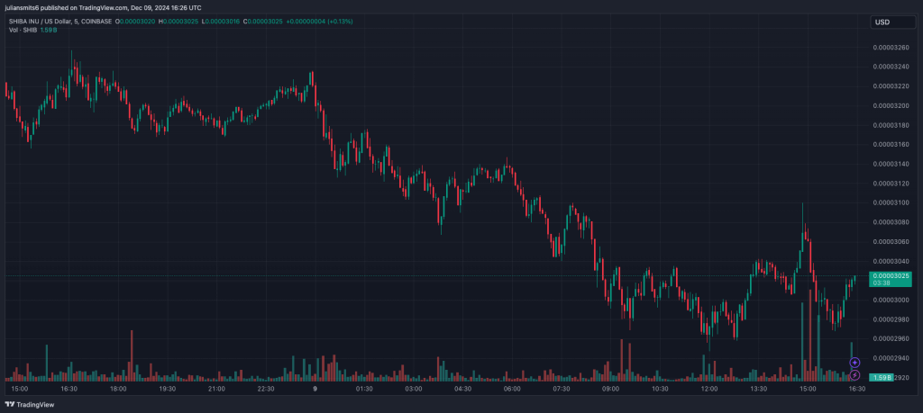Click the 01:30 time axis label
This screenshot has width=923, height=413.
[364, 389]
